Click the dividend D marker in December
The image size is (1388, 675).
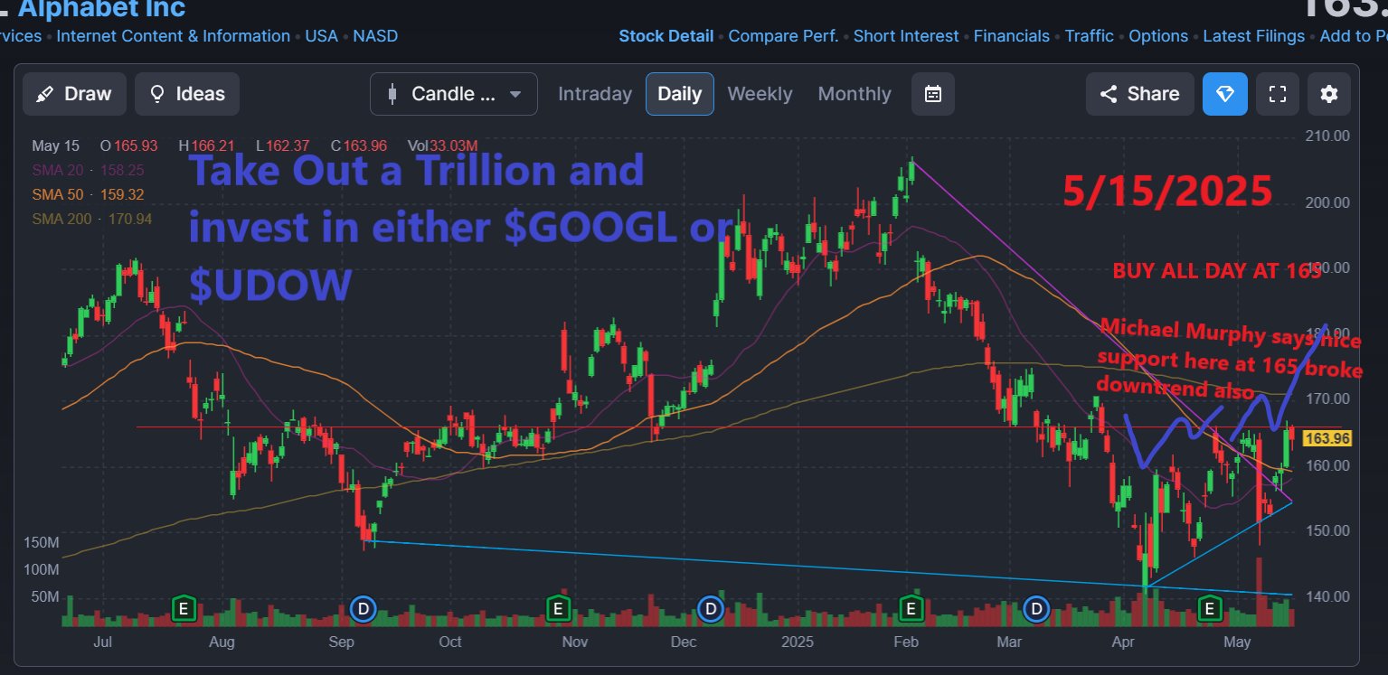(x=711, y=609)
